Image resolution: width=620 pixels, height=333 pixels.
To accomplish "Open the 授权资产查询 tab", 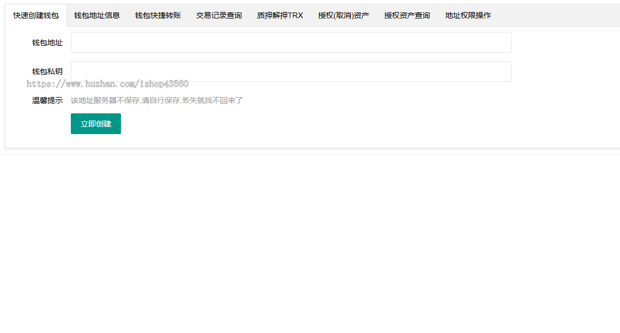I will [407, 15].
